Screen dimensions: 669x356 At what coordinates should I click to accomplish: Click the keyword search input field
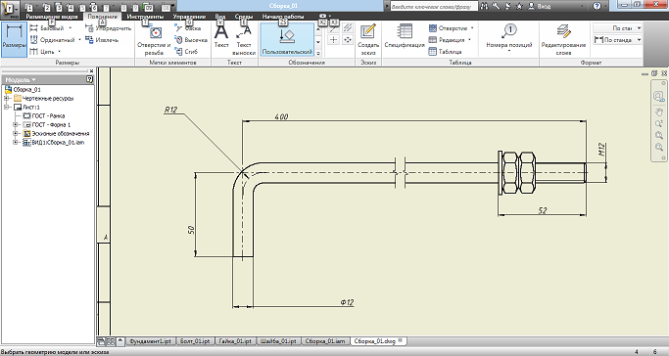click(x=434, y=7)
